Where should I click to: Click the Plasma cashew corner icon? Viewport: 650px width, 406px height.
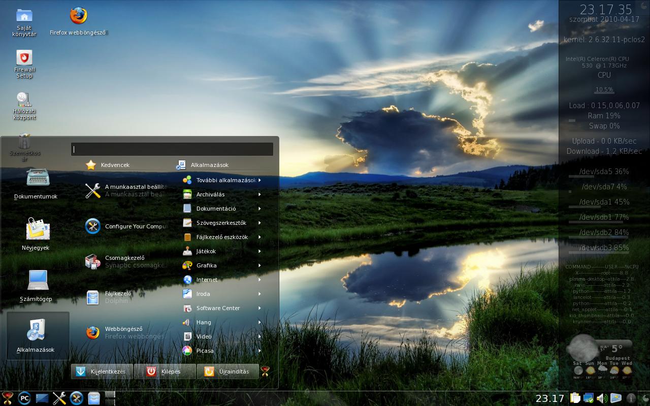pos(645,399)
